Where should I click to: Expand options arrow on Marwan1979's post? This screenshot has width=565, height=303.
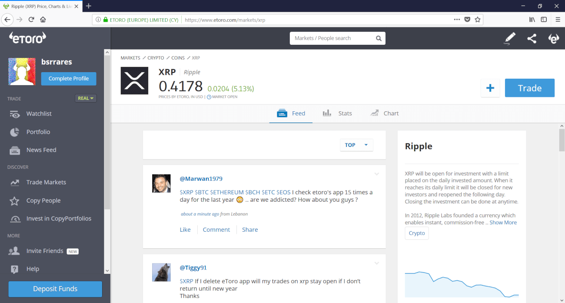[x=377, y=174]
